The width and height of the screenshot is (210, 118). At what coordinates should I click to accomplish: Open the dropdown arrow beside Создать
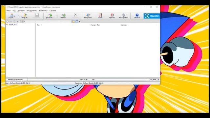coord(18,16)
